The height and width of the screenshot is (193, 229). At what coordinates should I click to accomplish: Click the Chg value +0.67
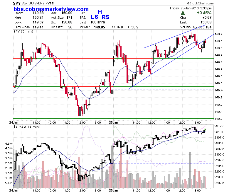click(x=207, y=18)
